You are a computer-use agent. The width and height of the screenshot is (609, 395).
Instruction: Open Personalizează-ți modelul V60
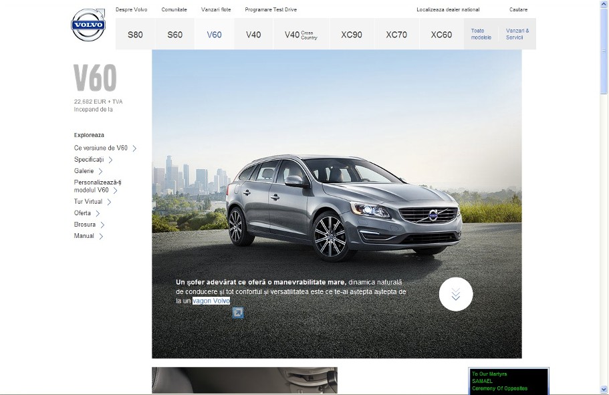[98, 186]
